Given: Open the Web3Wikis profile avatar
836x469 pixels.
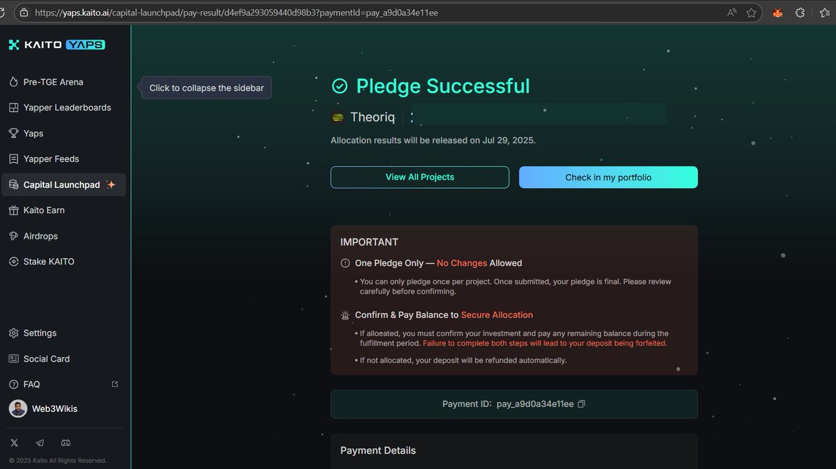Looking at the screenshot, I should (17, 408).
